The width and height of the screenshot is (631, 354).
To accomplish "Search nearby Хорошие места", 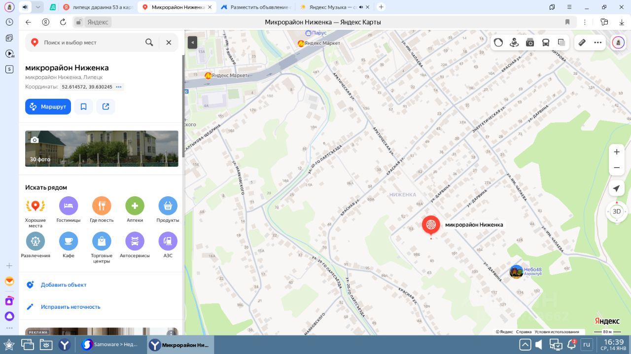I will [35, 212].
